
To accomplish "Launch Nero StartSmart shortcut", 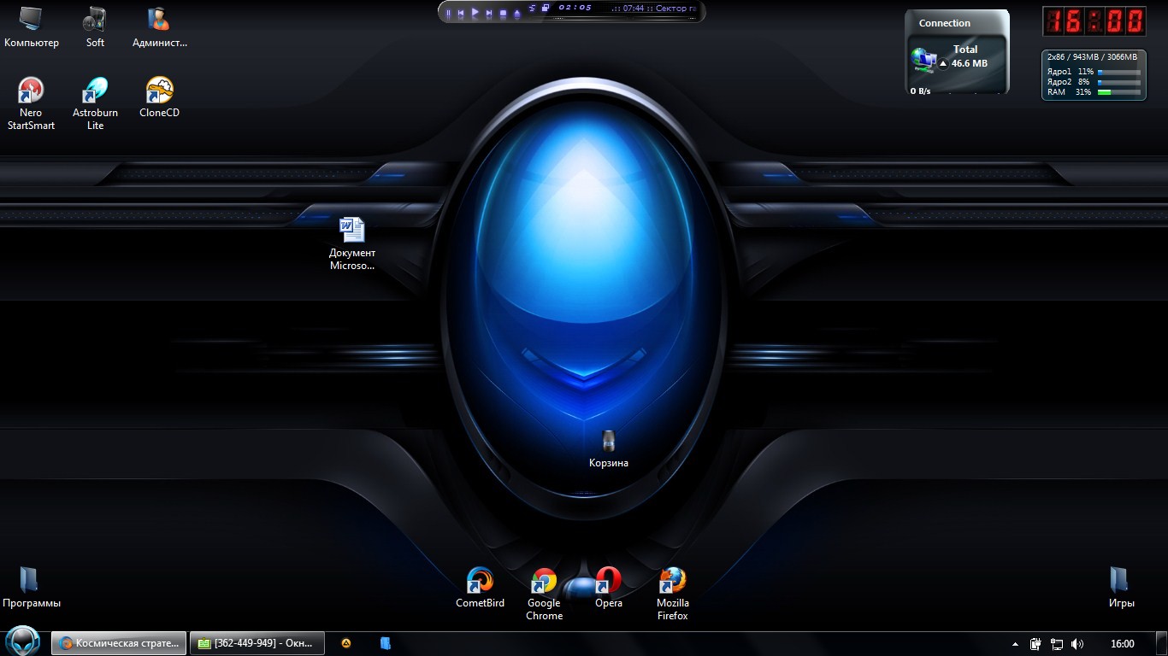I will [x=32, y=103].
